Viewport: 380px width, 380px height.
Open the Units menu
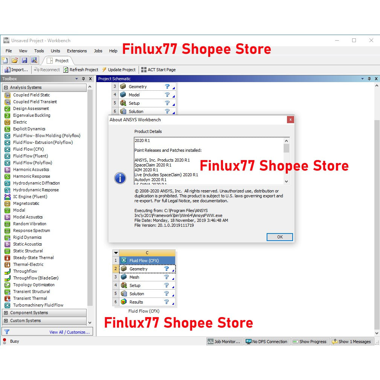[x=55, y=51]
